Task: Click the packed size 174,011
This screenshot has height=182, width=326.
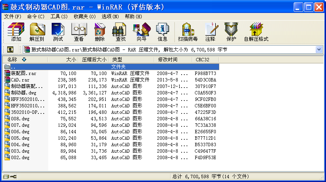Action: click(97, 105)
